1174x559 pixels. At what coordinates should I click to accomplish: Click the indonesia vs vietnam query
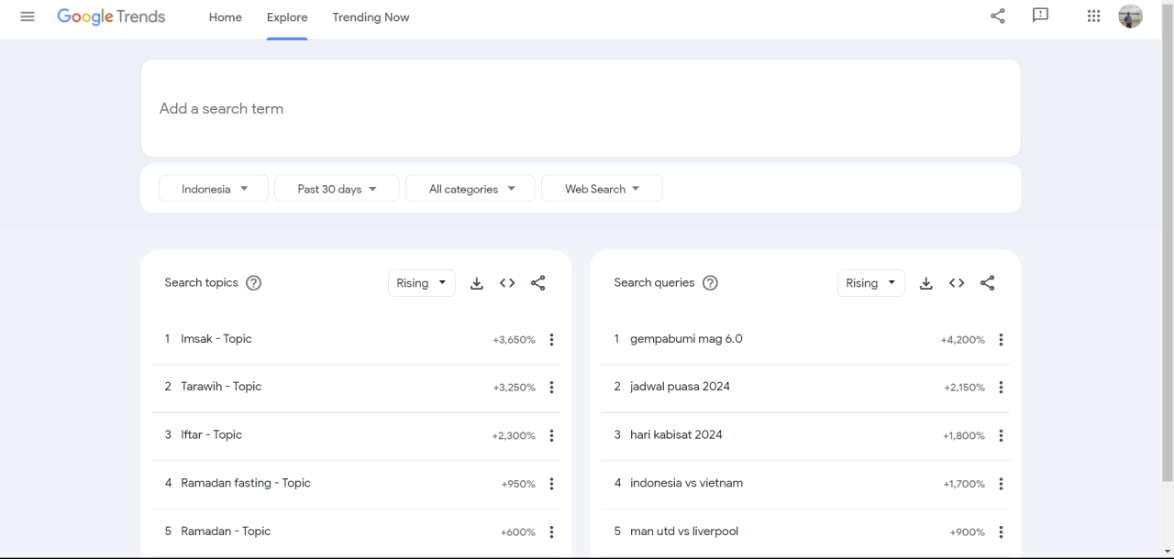[686, 483]
